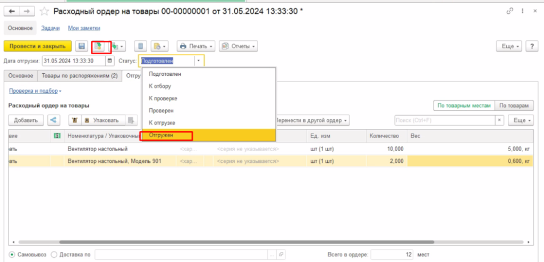
Task: Click the help question mark button
Action: point(531,47)
